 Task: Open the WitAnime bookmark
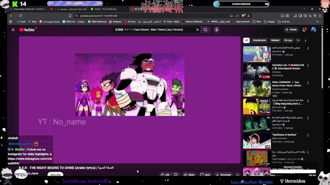74,22
